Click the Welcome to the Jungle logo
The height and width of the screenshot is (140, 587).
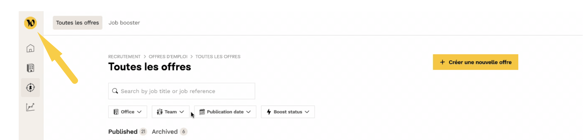[x=30, y=23]
